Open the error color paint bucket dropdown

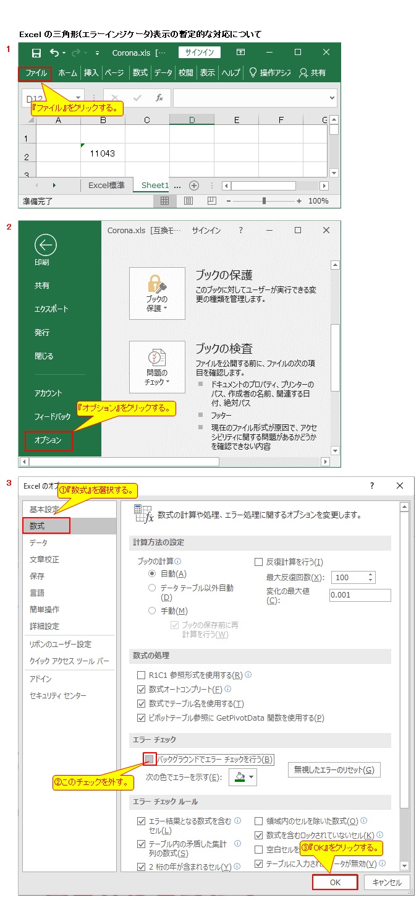[243, 776]
